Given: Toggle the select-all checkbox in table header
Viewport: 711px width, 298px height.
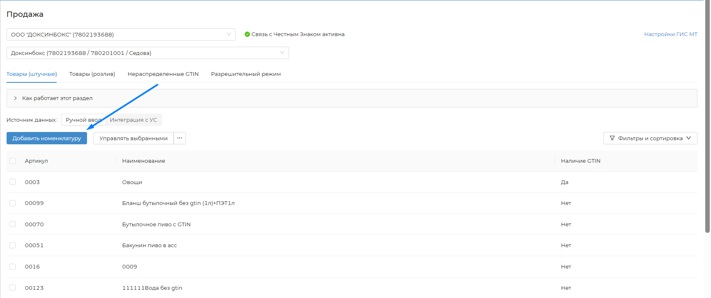Looking at the screenshot, I should click(x=13, y=161).
